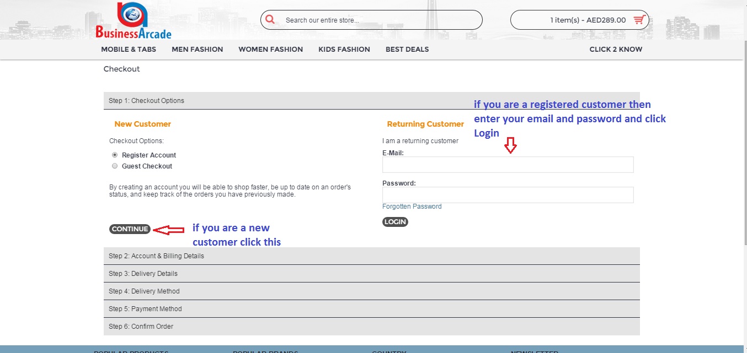Open the Women Fashion menu

click(x=270, y=49)
